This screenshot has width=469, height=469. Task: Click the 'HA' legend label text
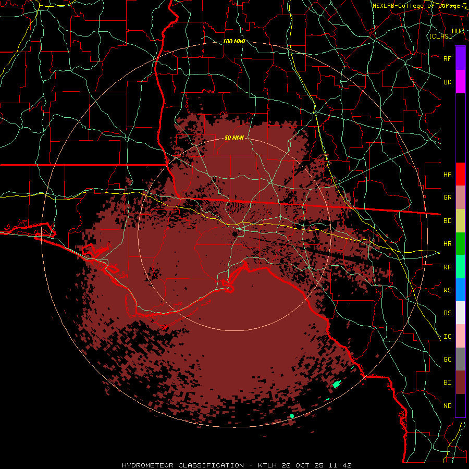(448, 175)
